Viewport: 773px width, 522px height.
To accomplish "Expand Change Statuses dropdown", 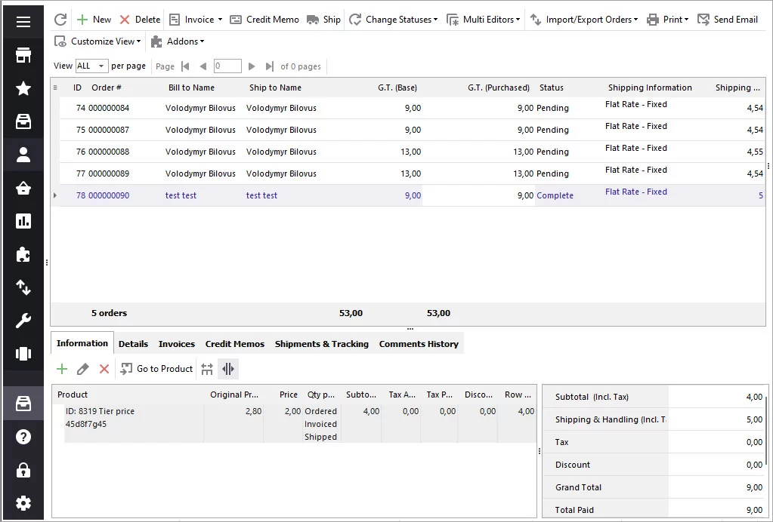I will tap(393, 20).
